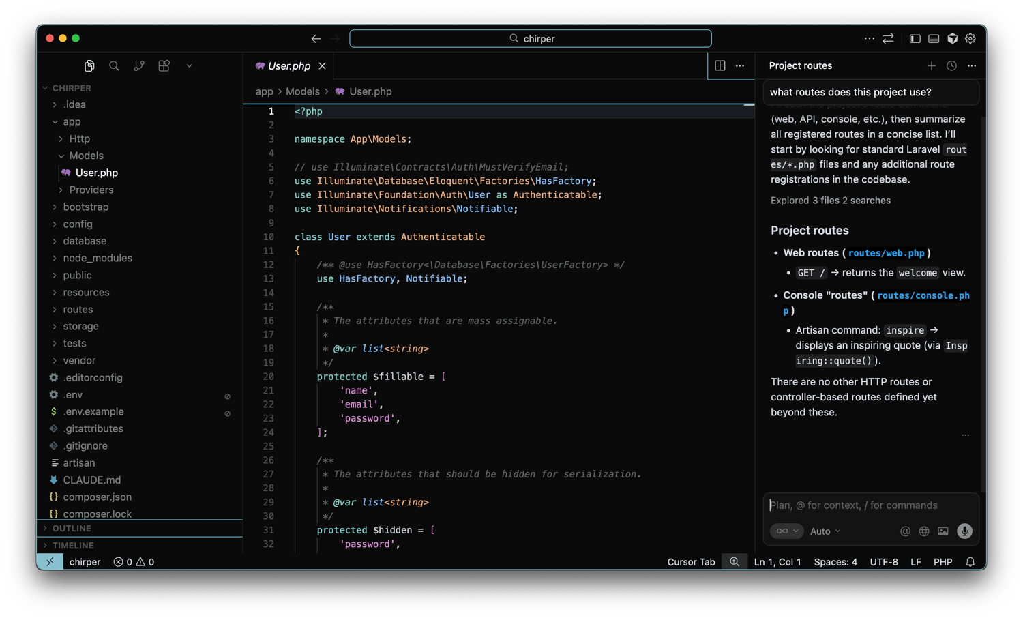Image resolution: width=1023 pixels, height=618 pixels.
Task: Open the title bar ellipsis menu
Action: tap(869, 38)
